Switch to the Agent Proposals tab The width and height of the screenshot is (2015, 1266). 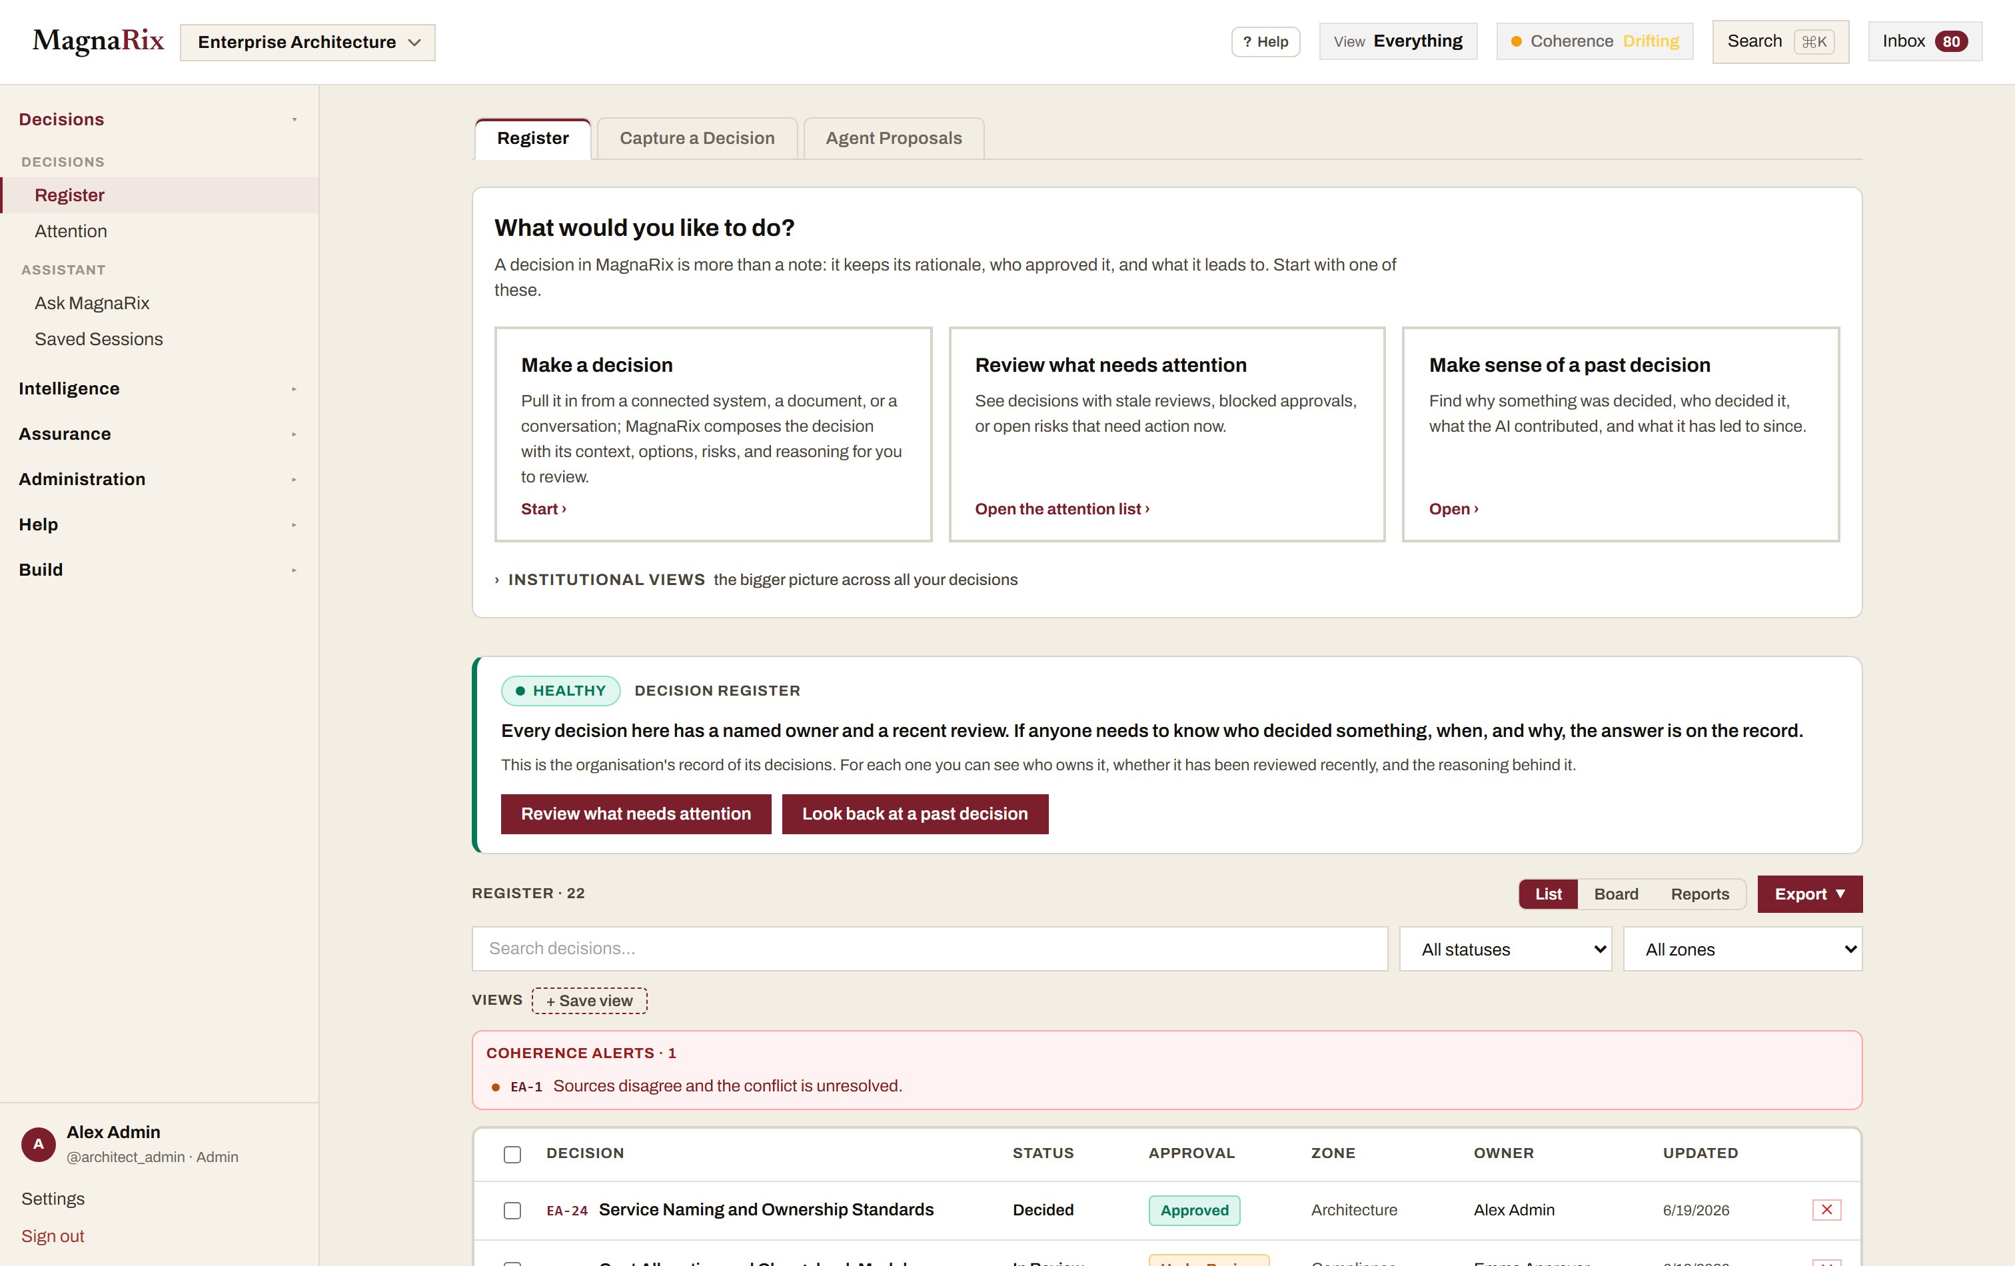pos(893,138)
